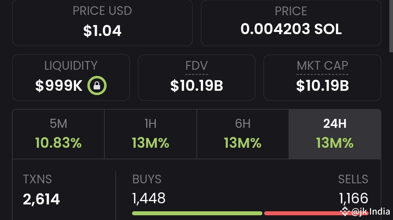Click the SELLS 1,166 count
Viewport: 393px width, 220px height.
click(353, 199)
